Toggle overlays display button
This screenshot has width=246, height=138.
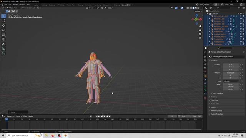(x=182, y=8)
